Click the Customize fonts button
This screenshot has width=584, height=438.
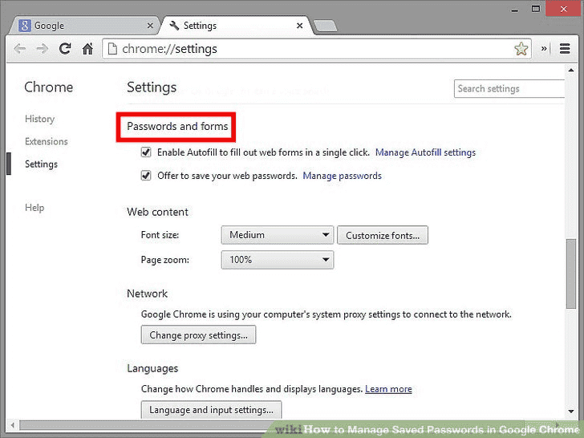pyautogui.click(x=383, y=235)
